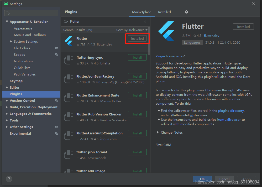Install the flutter_json_format plugin
262x187 pixels.
(137, 152)
